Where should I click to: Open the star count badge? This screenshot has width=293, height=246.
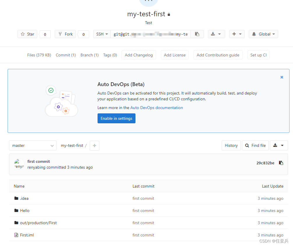(45, 34)
